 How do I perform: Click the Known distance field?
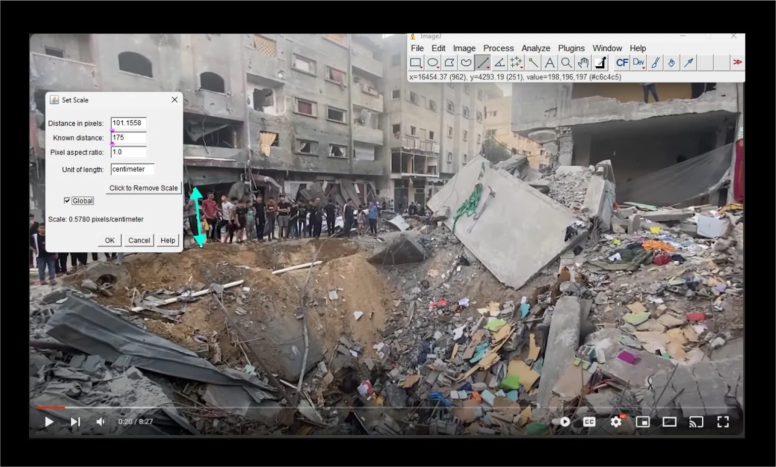click(x=128, y=137)
